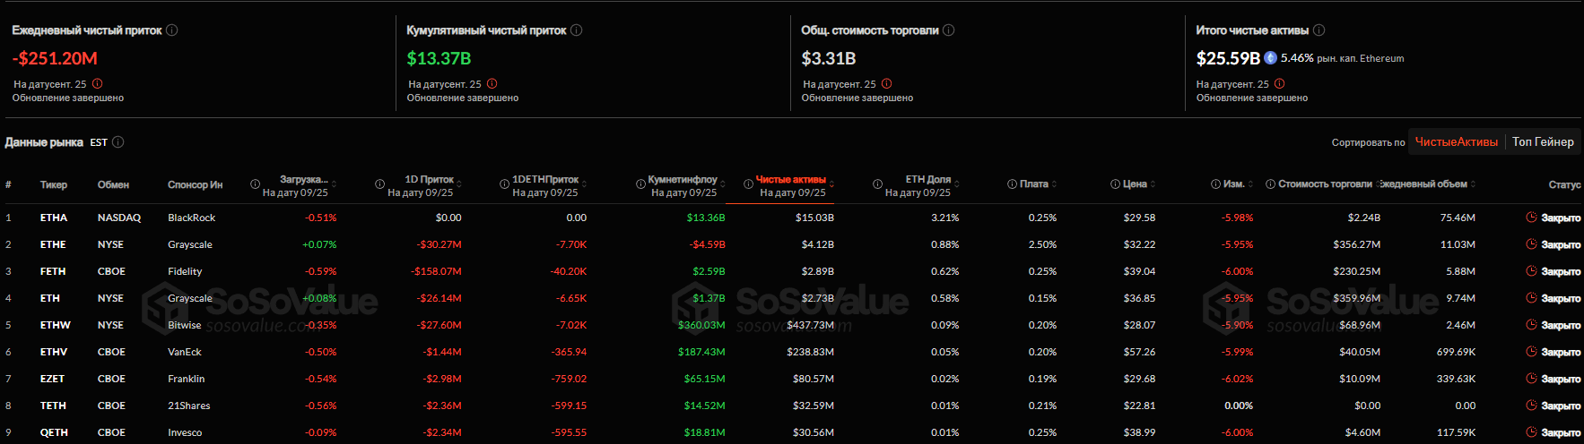
Task: Click 21Shares sponsor name
Action: (x=189, y=406)
